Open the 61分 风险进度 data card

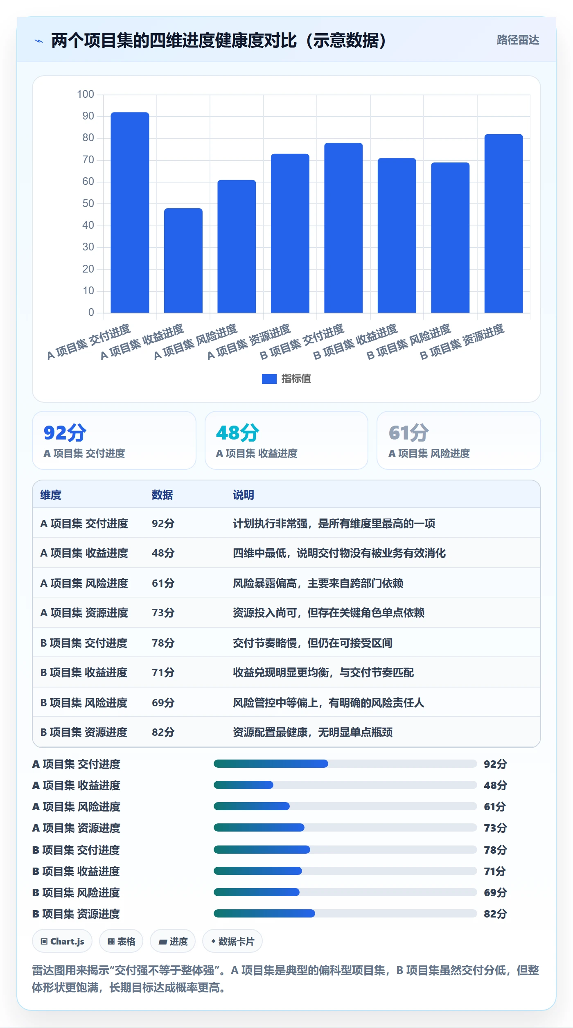459,440
